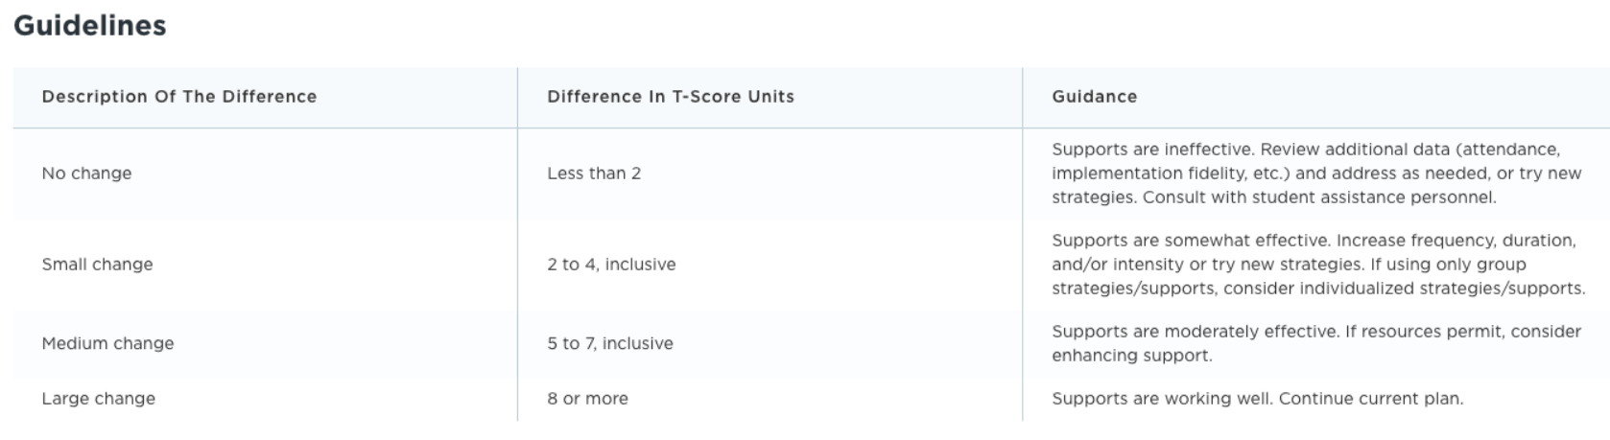Click the '8 or more' cell
1610x440 pixels.
pos(587,399)
